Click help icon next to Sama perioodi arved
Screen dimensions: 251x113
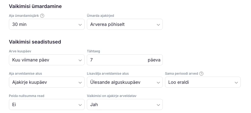point(201,74)
